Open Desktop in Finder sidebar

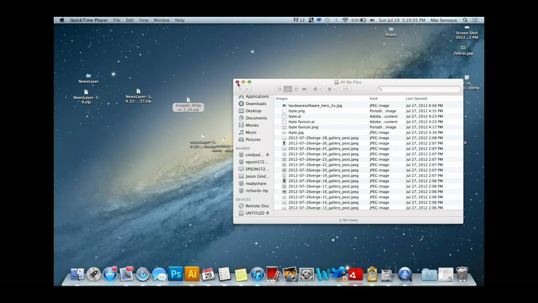[253, 111]
